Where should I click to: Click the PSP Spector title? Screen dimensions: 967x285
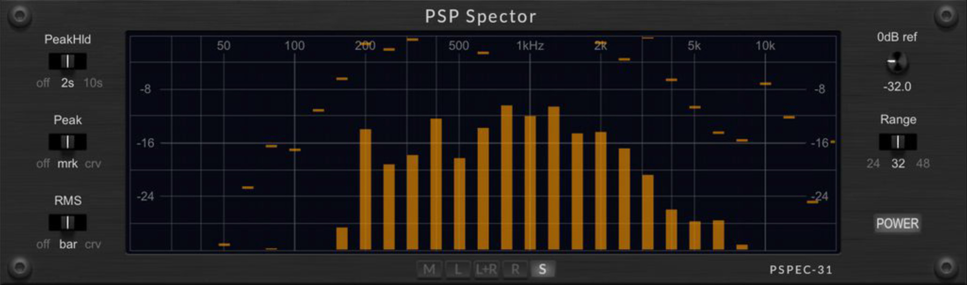pos(480,16)
